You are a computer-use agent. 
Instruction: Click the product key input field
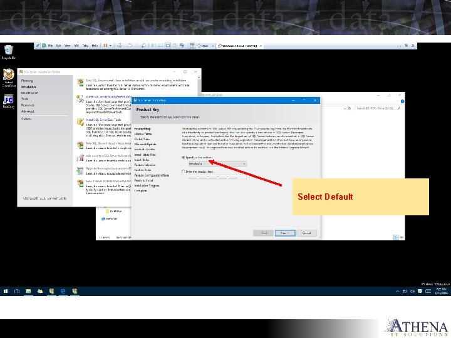217,177
